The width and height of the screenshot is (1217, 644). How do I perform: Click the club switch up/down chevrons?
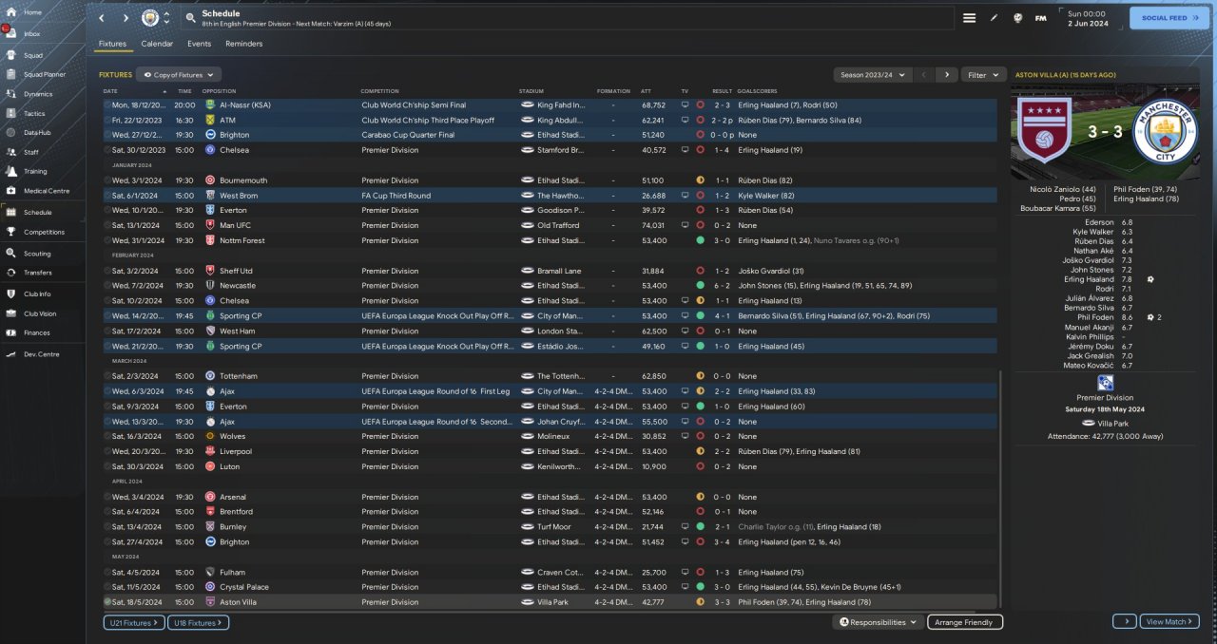(167, 18)
